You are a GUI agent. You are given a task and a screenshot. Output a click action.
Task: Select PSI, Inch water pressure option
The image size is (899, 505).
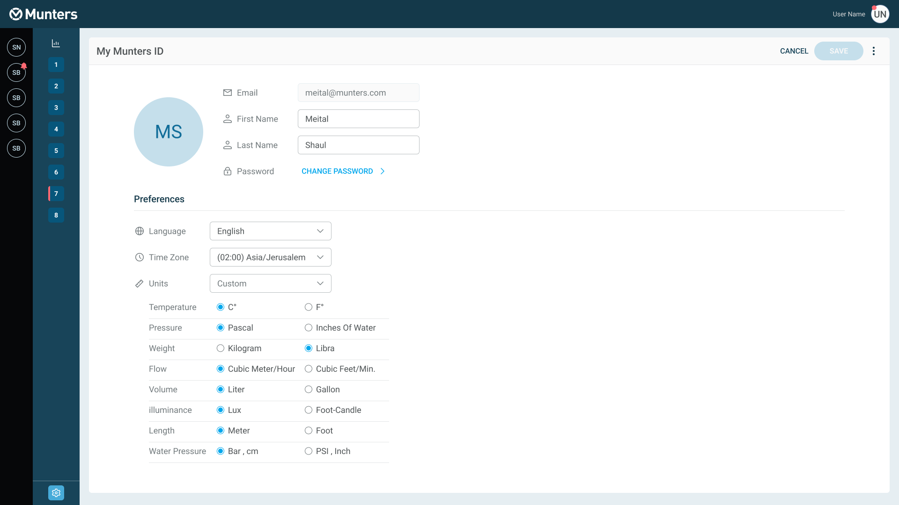click(309, 451)
